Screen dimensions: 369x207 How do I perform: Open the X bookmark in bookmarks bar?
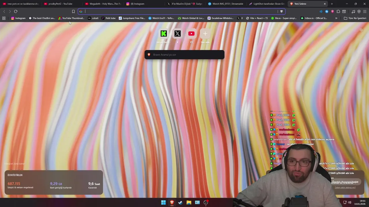click(x=240, y=18)
